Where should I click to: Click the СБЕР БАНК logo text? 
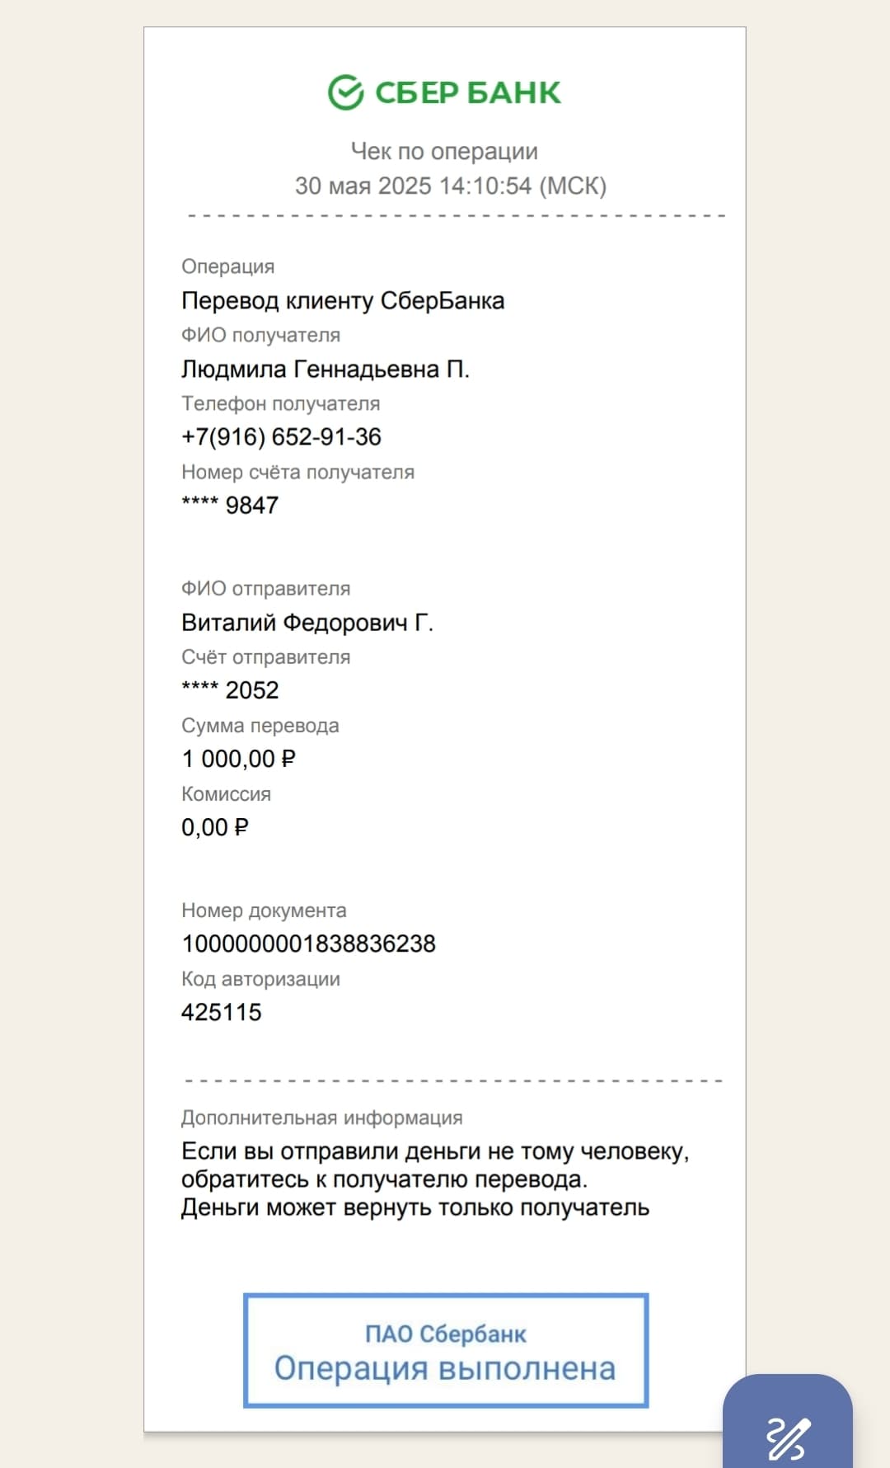point(467,92)
